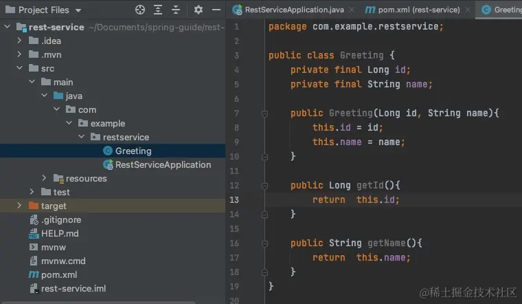Fold the getId method at line 12
This screenshot has width=522, height=304.
tap(264, 186)
